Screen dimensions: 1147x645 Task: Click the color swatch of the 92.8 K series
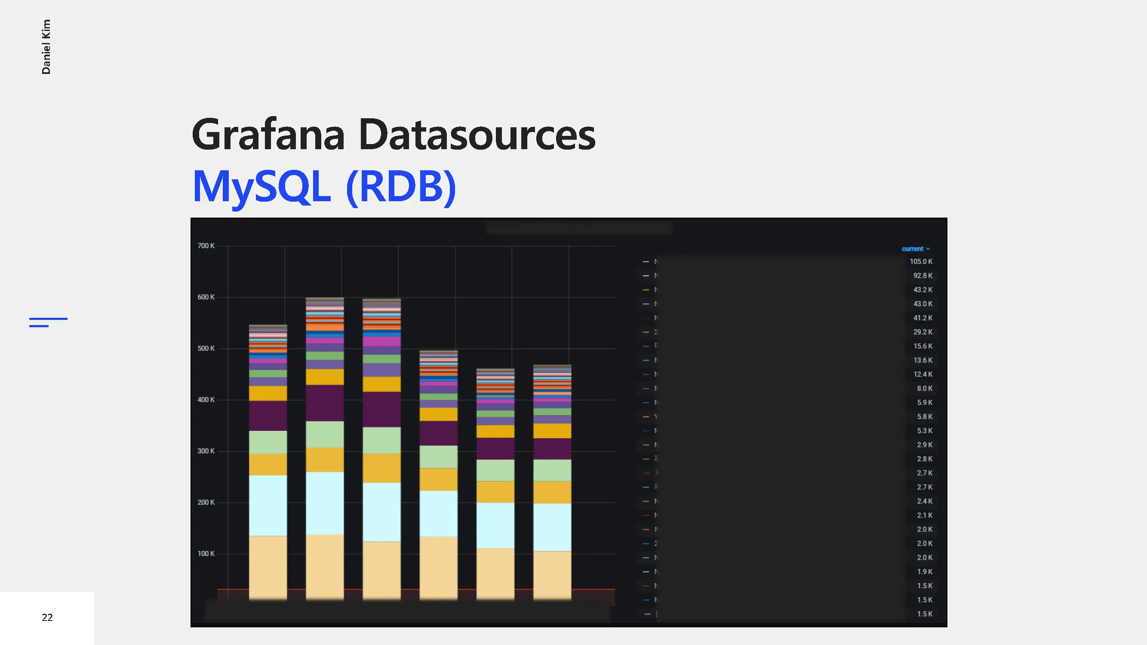point(646,276)
